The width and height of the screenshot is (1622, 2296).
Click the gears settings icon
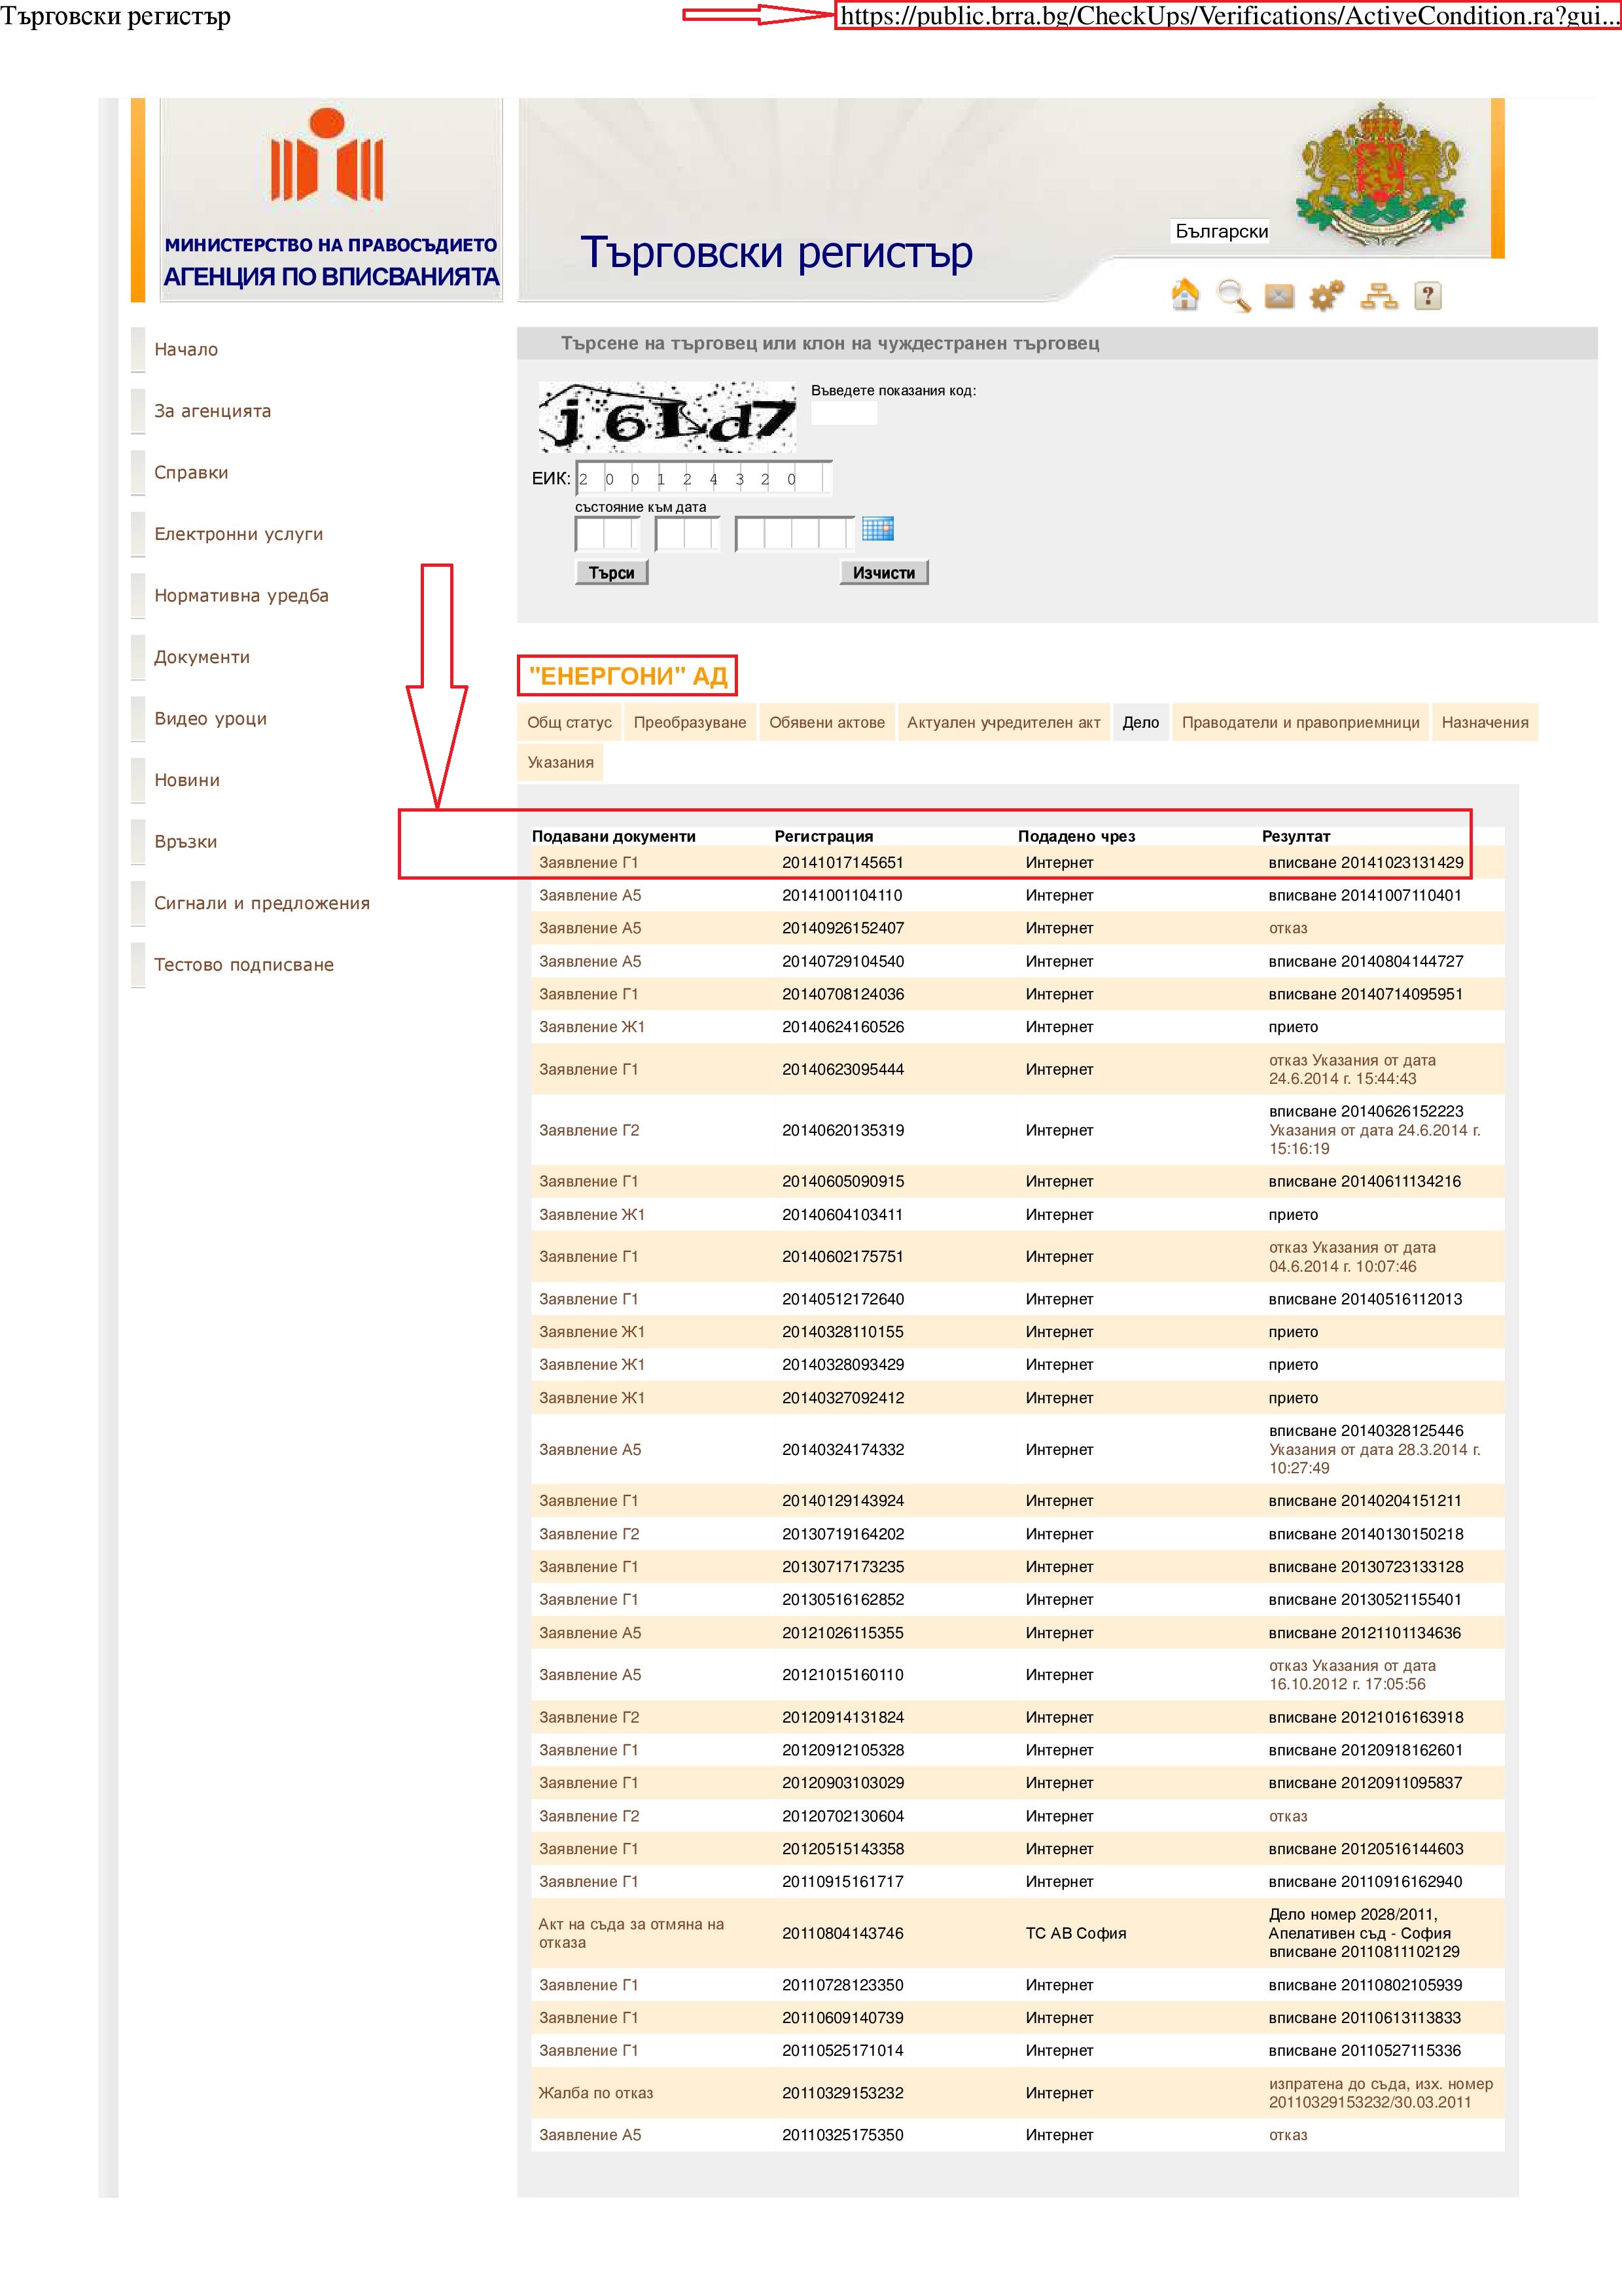point(1327,296)
